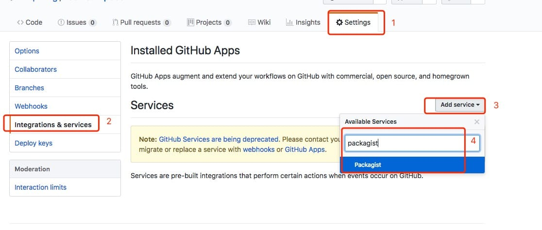The image size is (542, 230).
Task: Open Branches settings page
Action: coord(30,88)
